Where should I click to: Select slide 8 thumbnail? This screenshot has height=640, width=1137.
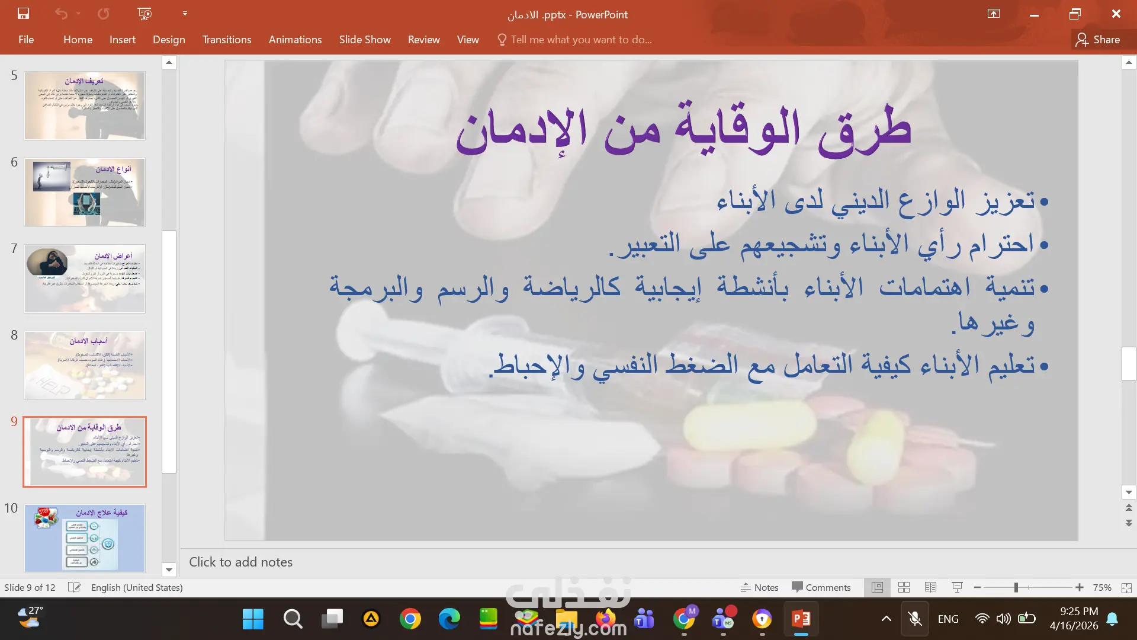pos(85,365)
